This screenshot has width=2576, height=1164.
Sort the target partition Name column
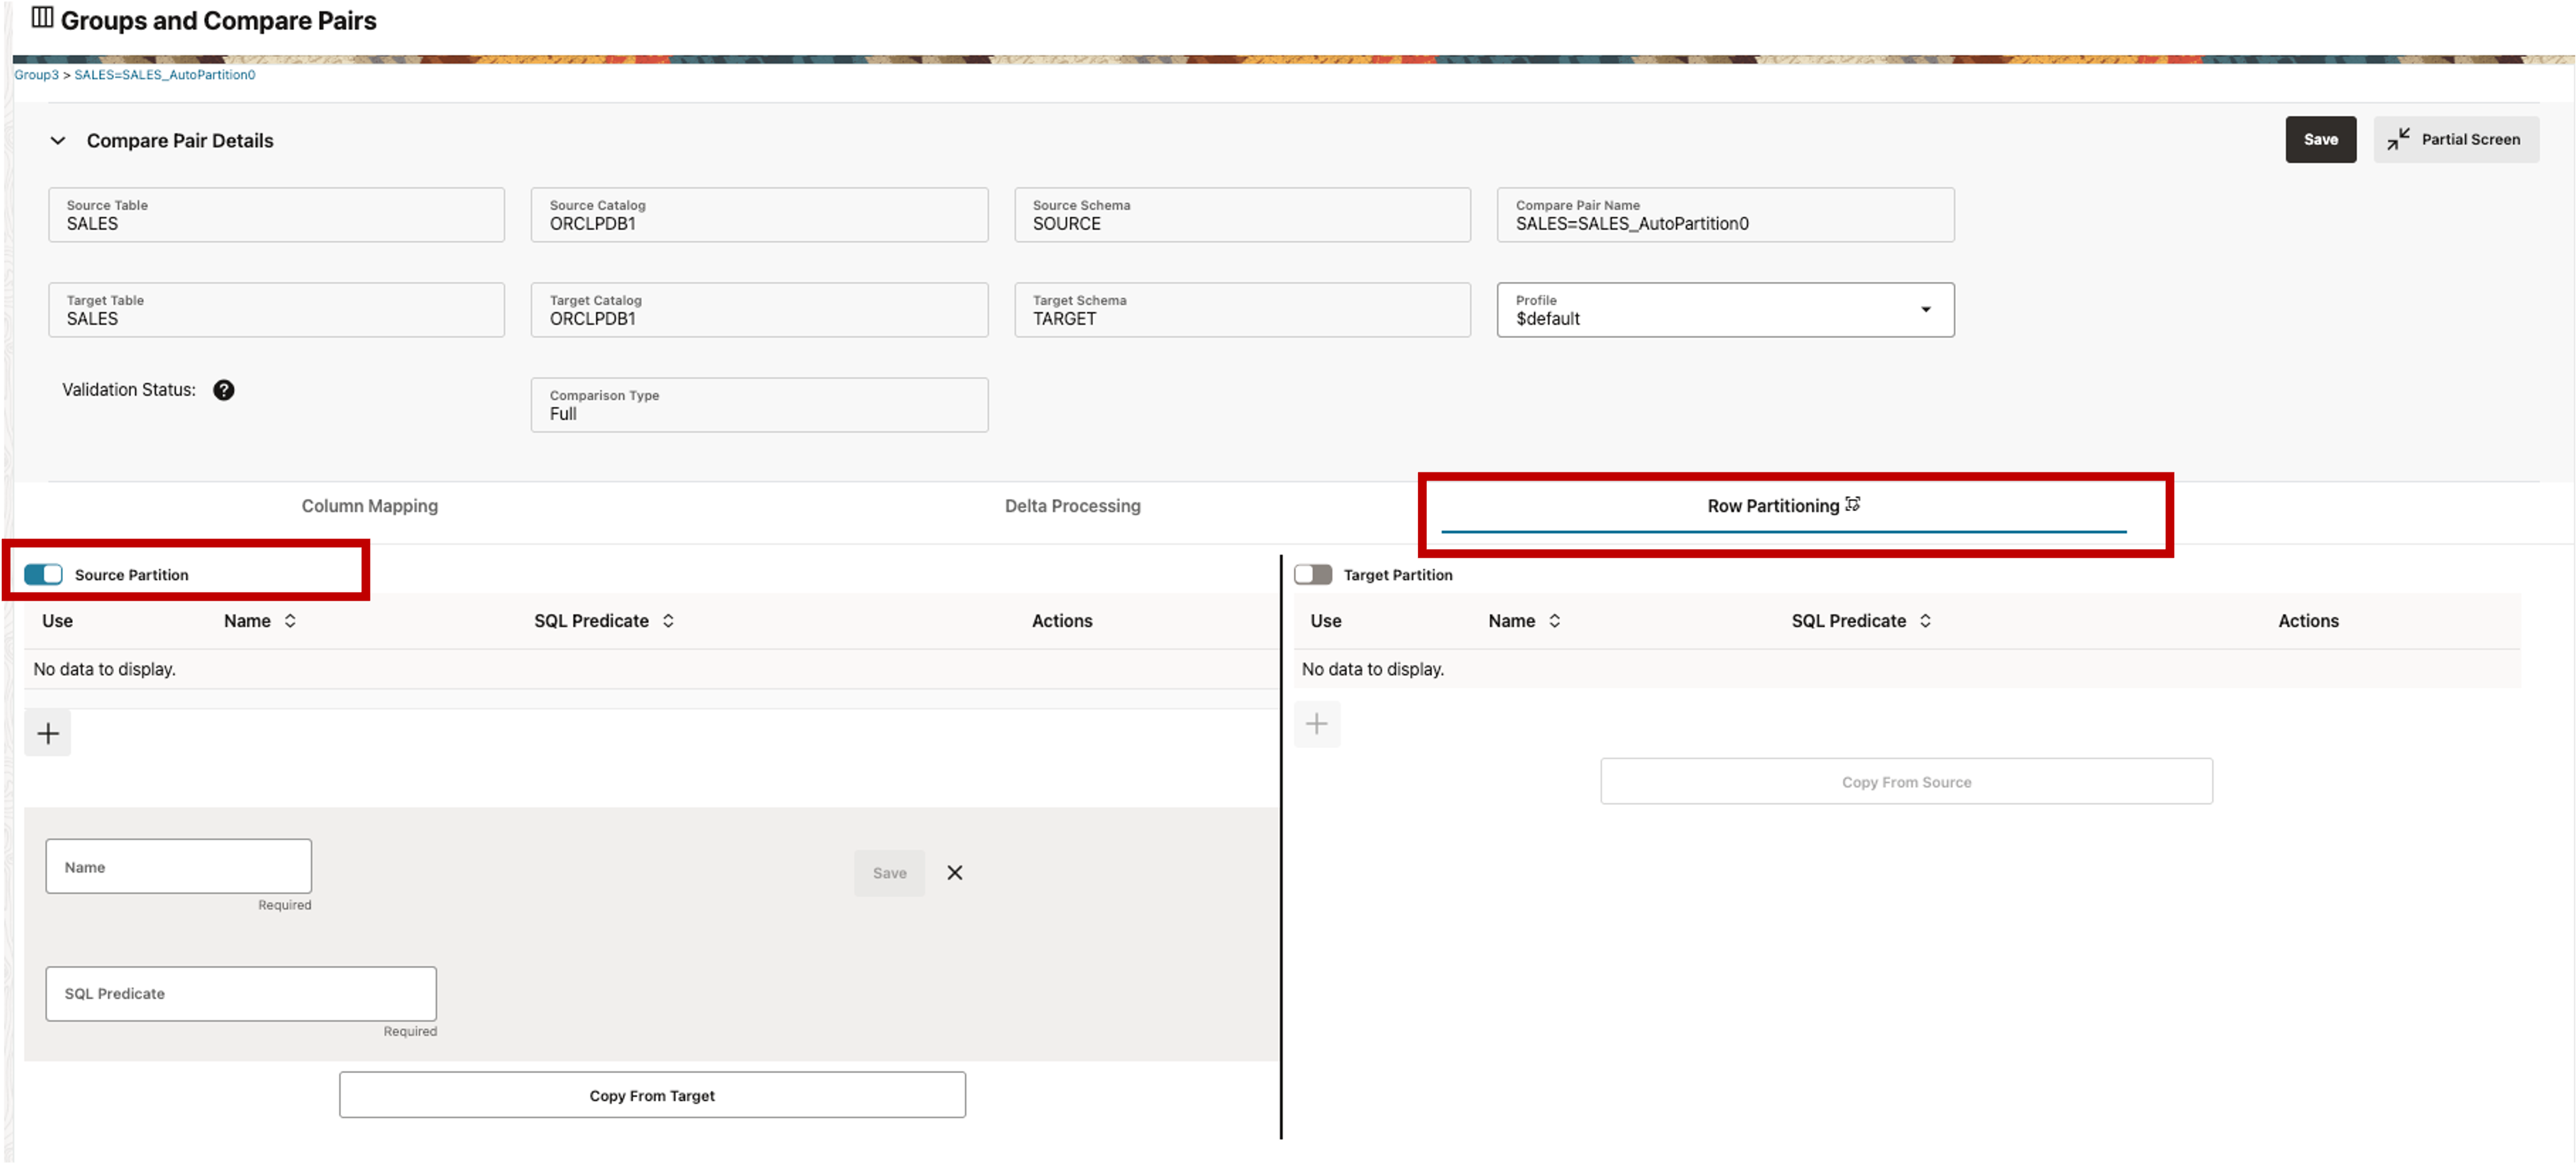click(1553, 620)
